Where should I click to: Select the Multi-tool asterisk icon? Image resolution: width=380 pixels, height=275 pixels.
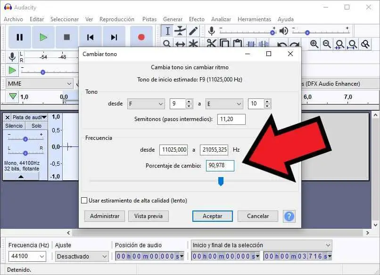pyautogui.click(x=193, y=44)
